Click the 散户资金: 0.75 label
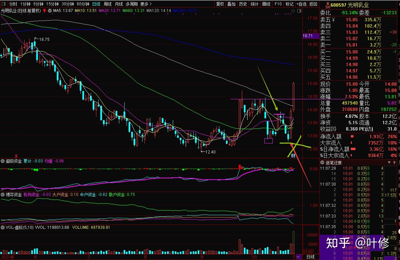This screenshot has width=400, height=260. [122, 195]
